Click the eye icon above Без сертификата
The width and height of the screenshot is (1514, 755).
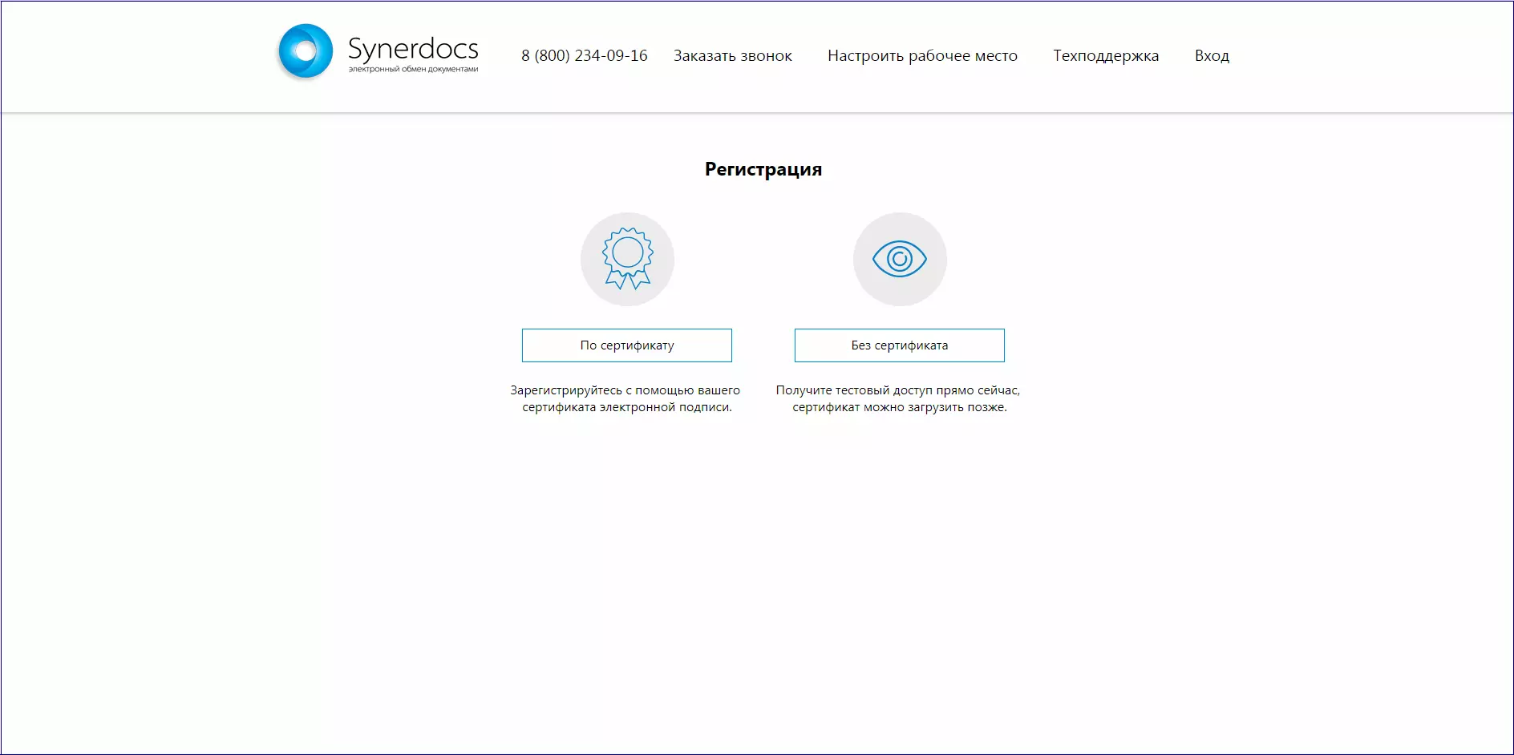900,259
